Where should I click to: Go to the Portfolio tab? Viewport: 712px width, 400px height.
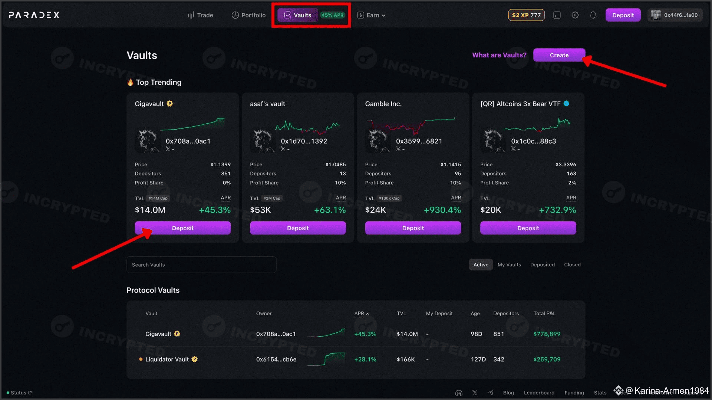(x=248, y=15)
